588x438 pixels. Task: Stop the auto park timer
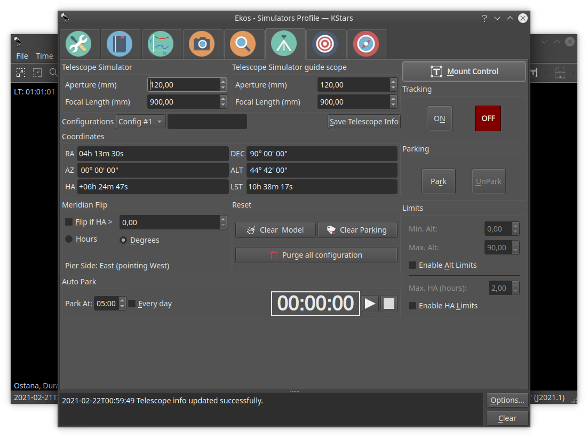pyautogui.click(x=389, y=304)
